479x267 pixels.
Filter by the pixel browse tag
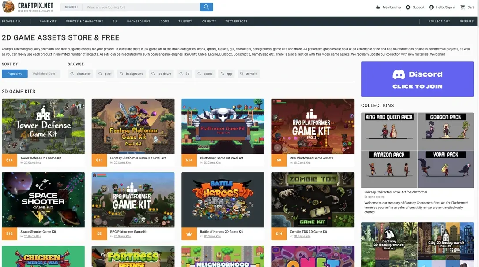click(x=105, y=74)
